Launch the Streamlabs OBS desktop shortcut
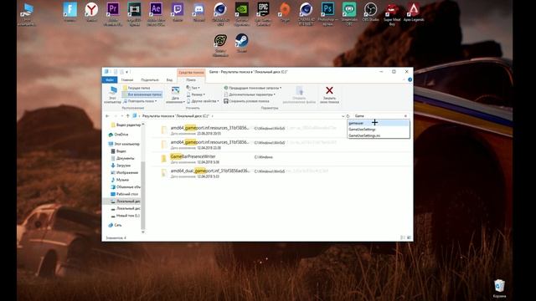The image size is (536, 301). 349,10
